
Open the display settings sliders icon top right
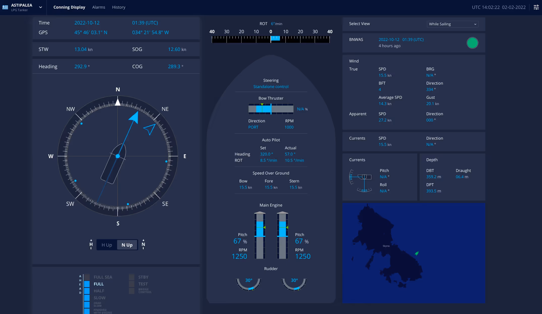[x=536, y=7]
